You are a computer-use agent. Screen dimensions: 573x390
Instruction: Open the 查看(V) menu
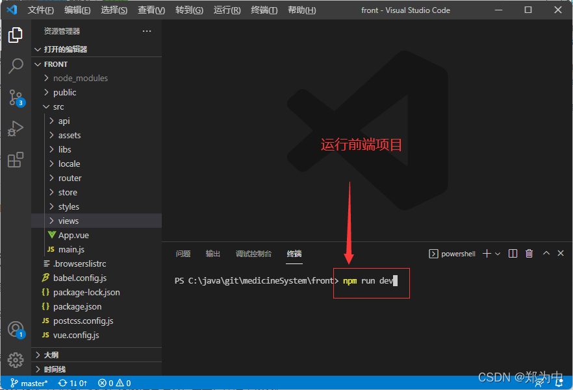tap(151, 10)
